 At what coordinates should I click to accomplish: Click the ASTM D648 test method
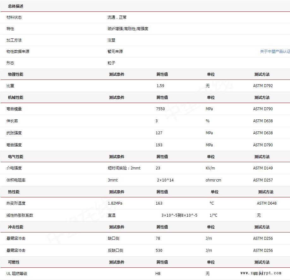tap(267, 203)
